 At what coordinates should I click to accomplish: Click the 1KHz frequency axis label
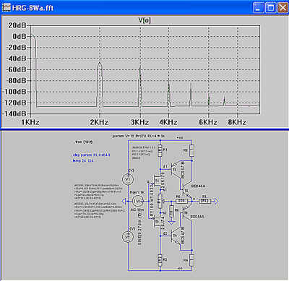pyautogui.click(x=30, y=122)
